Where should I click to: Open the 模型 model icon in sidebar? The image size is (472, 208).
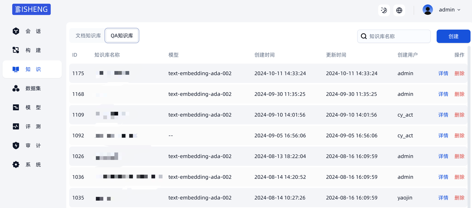click(x=16, y=108)
